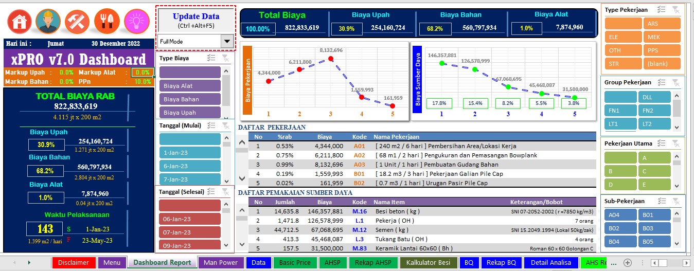Toggle multi-select on Type Biaya slicer
Screen dimensions: 694x271
(211, 58)
